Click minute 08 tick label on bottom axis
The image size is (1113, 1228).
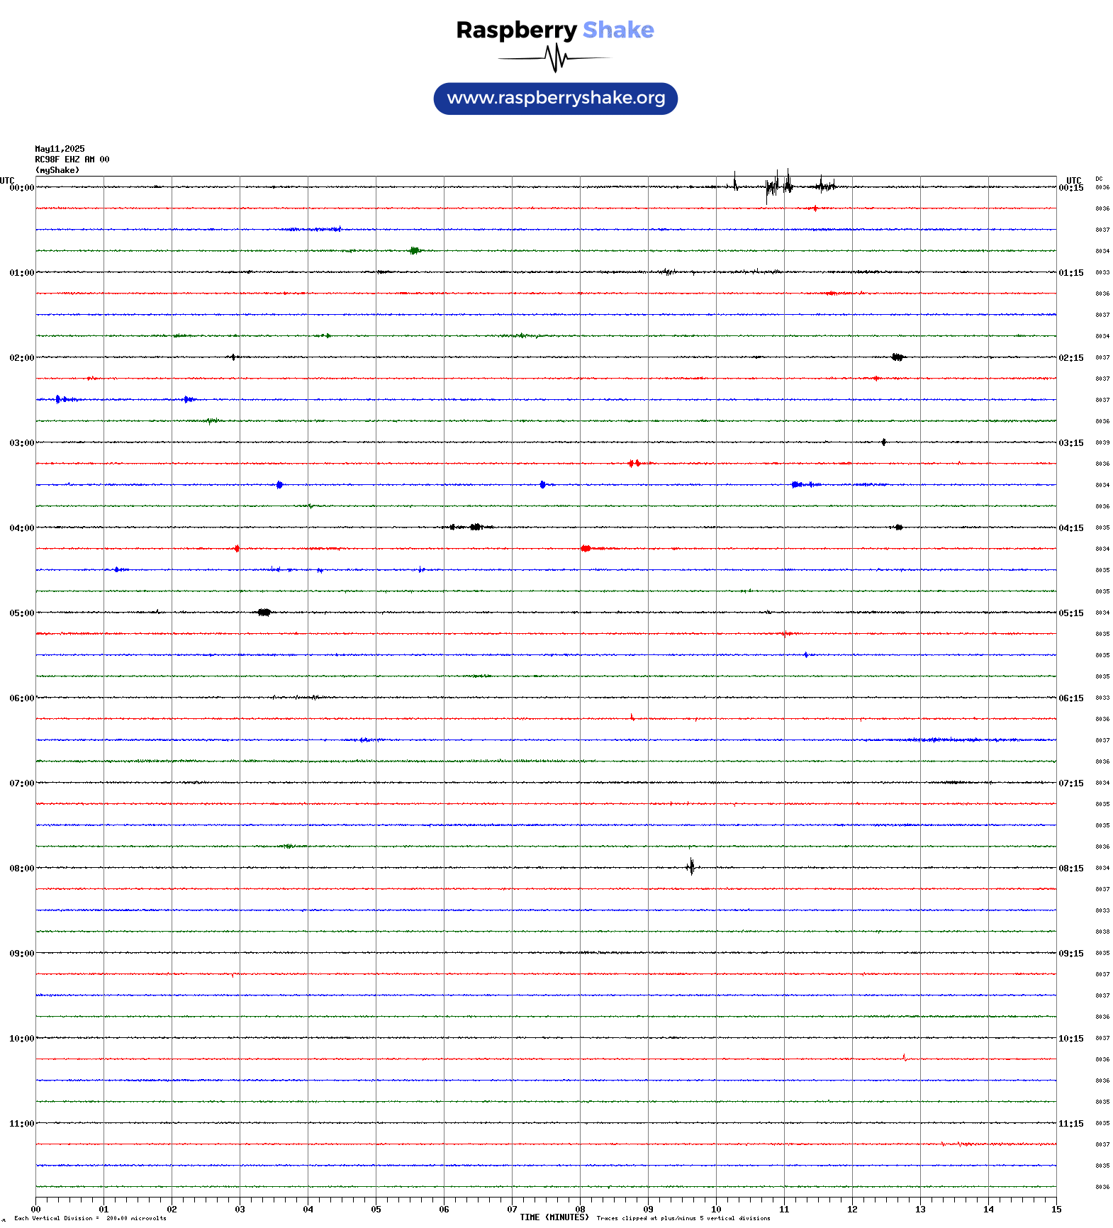pos(580,1210)
